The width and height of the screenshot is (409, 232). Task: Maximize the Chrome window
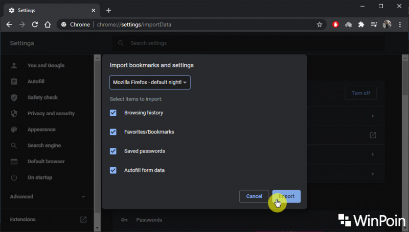[381, 6]
